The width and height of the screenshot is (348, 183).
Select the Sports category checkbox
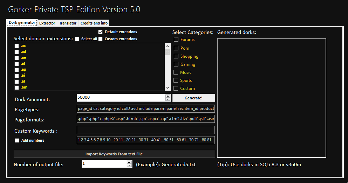click(176, 80)
